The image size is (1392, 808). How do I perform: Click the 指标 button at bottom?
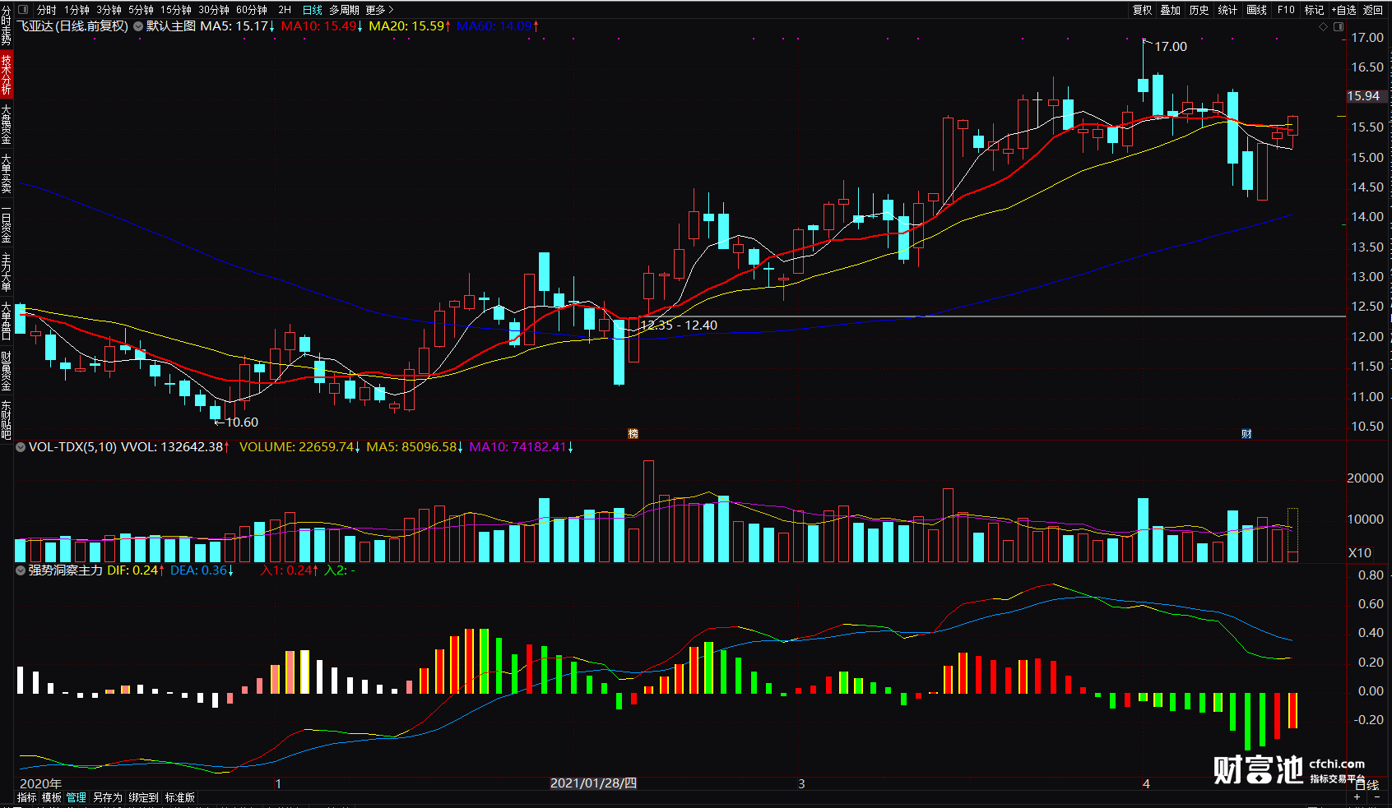26,797
